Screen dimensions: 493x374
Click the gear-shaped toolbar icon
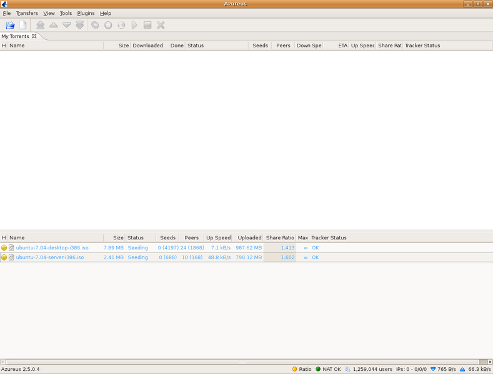pyautogui.click(x=95, y=25)
